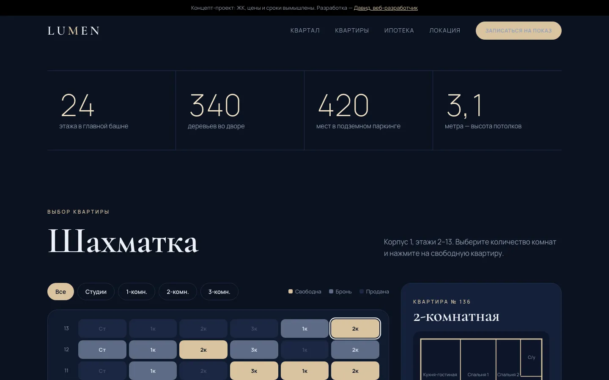Choose the 1к apartment on floor 13 fifth column
609x380 pixels.
[304, 329]
